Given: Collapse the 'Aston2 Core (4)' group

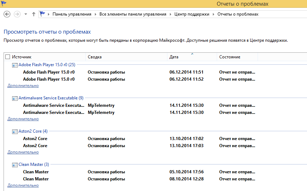Looking at the screenshot, I should click(x=33, y=131).
